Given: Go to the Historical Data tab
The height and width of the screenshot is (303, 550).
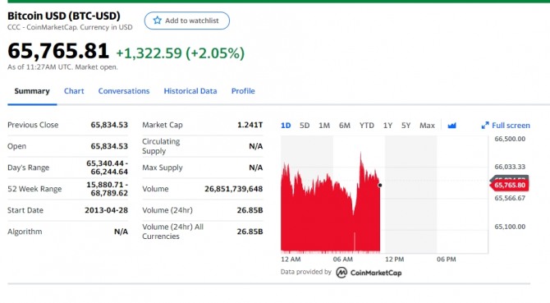Looking at the screenshot, I should (x=190, y=91).
